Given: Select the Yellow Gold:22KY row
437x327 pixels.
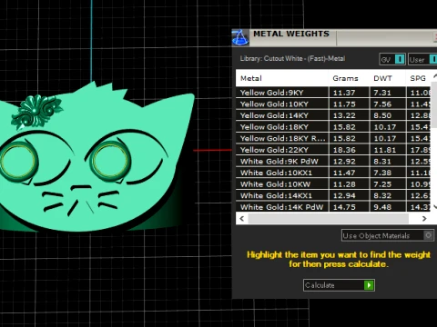Looking at the screenshot, I should point(333,150).
